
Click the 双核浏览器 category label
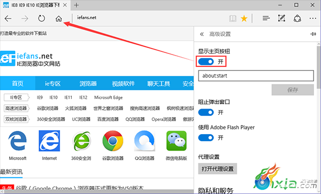click(x=17, y=119)
